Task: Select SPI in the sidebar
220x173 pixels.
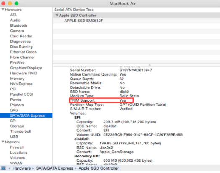Action: (x=13, y=121)
